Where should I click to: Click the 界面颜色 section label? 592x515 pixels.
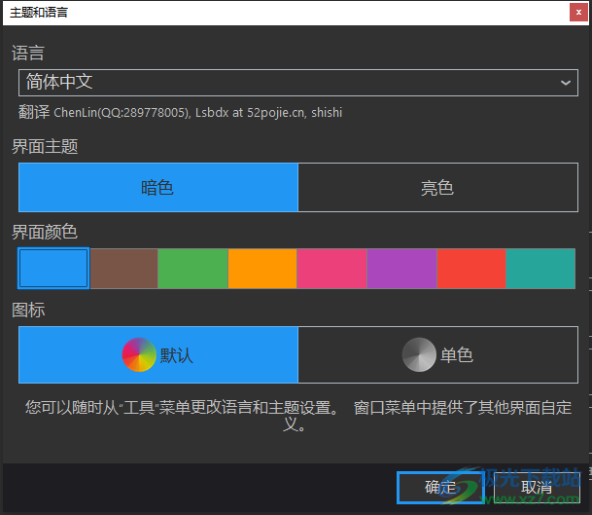[45, 232]
